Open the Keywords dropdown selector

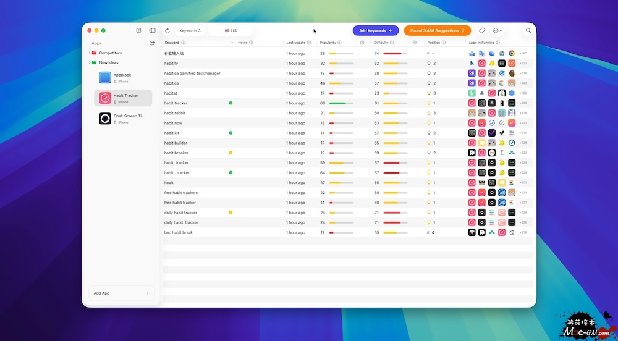tap(190, 31)
